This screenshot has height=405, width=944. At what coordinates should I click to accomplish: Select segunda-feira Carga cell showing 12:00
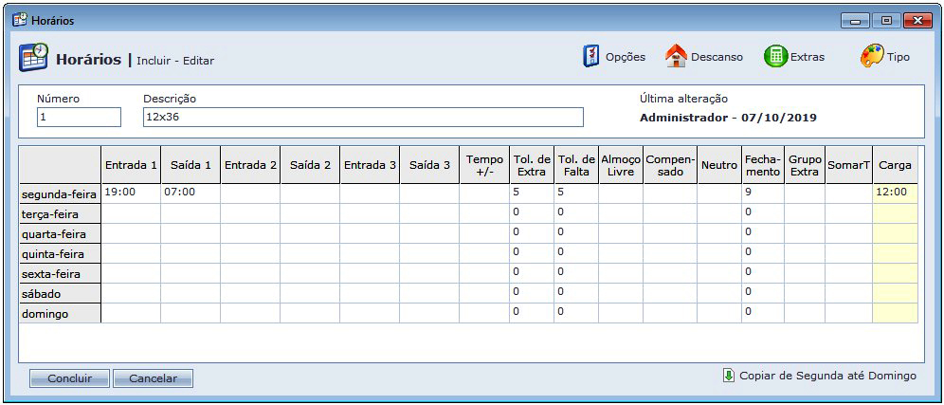click(894, 193)
